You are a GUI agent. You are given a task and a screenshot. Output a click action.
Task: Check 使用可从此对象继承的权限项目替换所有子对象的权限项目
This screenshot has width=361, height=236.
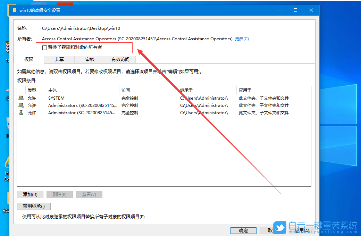pyautogui.click(x=19, y=217)
